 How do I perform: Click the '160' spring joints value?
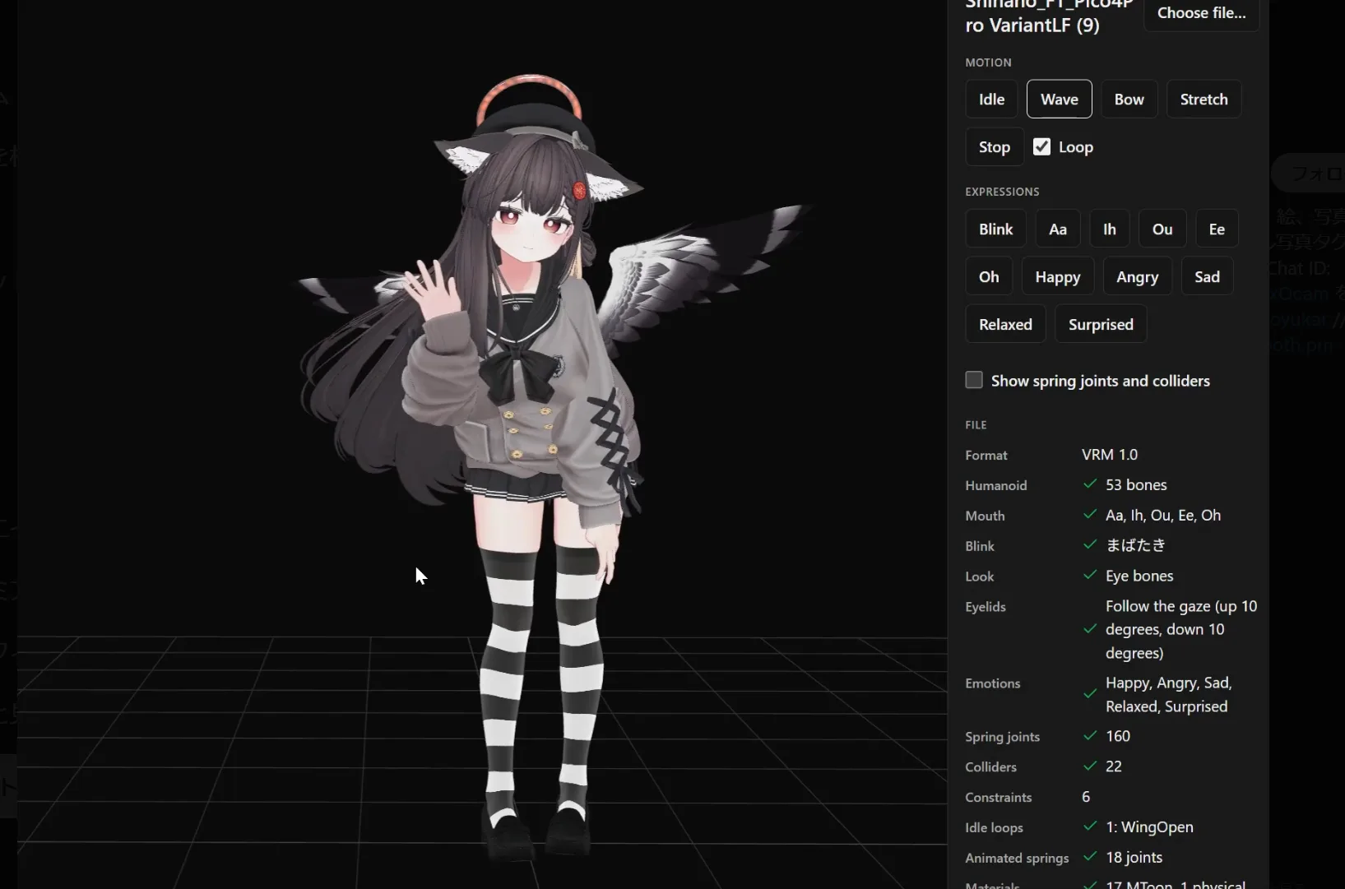[1118, 736]
